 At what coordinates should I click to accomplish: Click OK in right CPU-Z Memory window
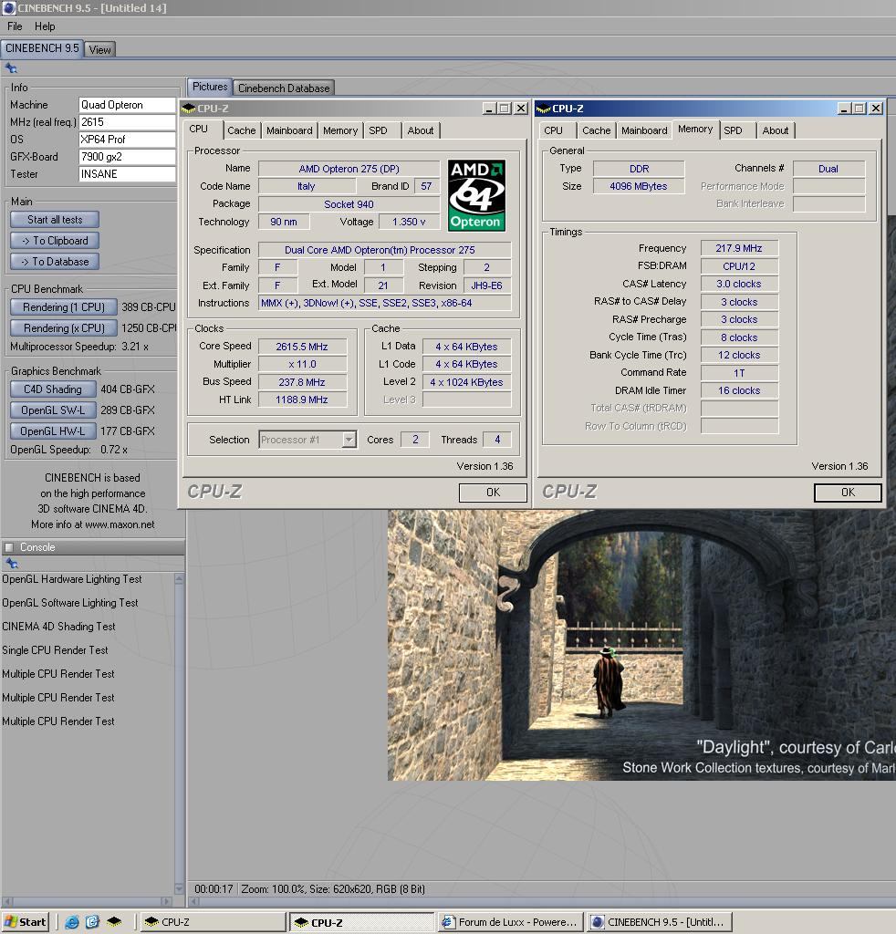[x=848, y=493]
